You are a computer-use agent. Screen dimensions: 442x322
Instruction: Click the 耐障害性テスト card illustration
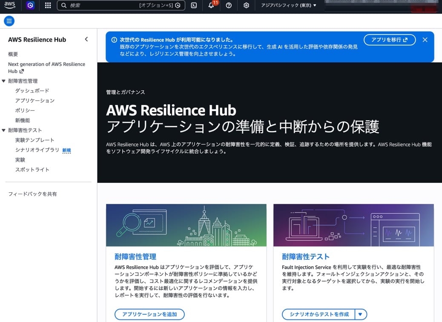pos(353,225)
